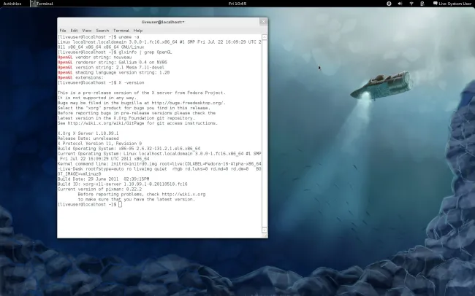Close the terminal window
This screenshot has width=475, height=296.
pos(263,21)
